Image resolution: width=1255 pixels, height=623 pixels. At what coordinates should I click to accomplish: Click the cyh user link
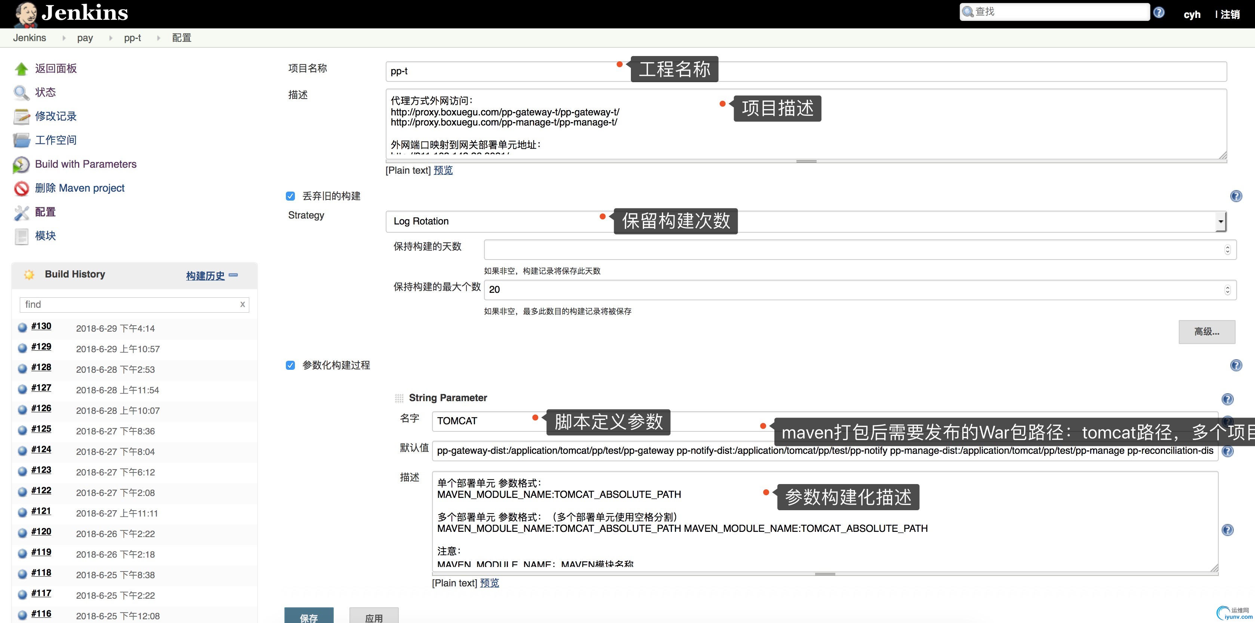1192,15
